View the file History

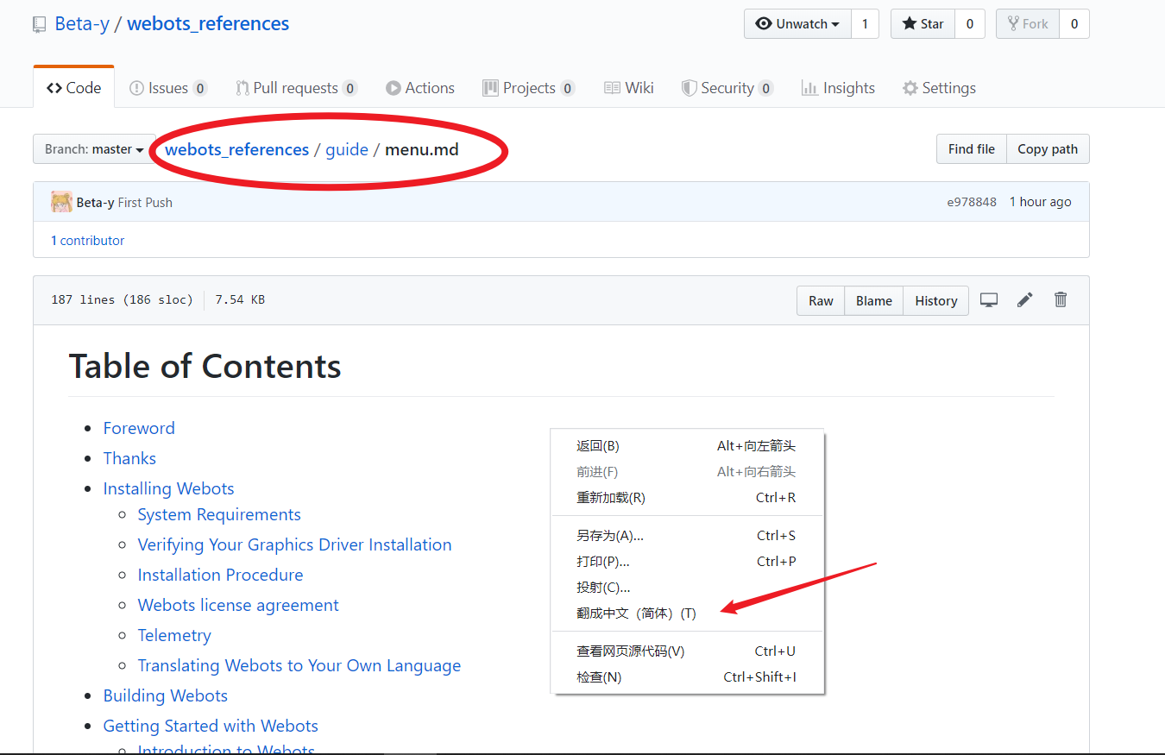(x=936, y=300)
